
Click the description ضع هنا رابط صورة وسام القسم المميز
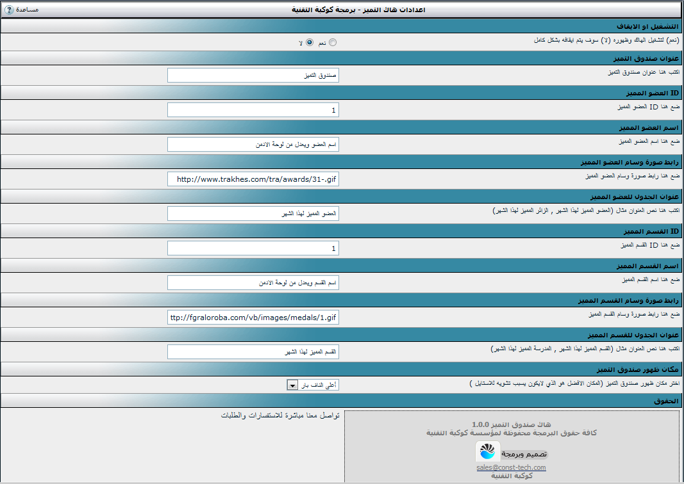(x=634, y=314)
